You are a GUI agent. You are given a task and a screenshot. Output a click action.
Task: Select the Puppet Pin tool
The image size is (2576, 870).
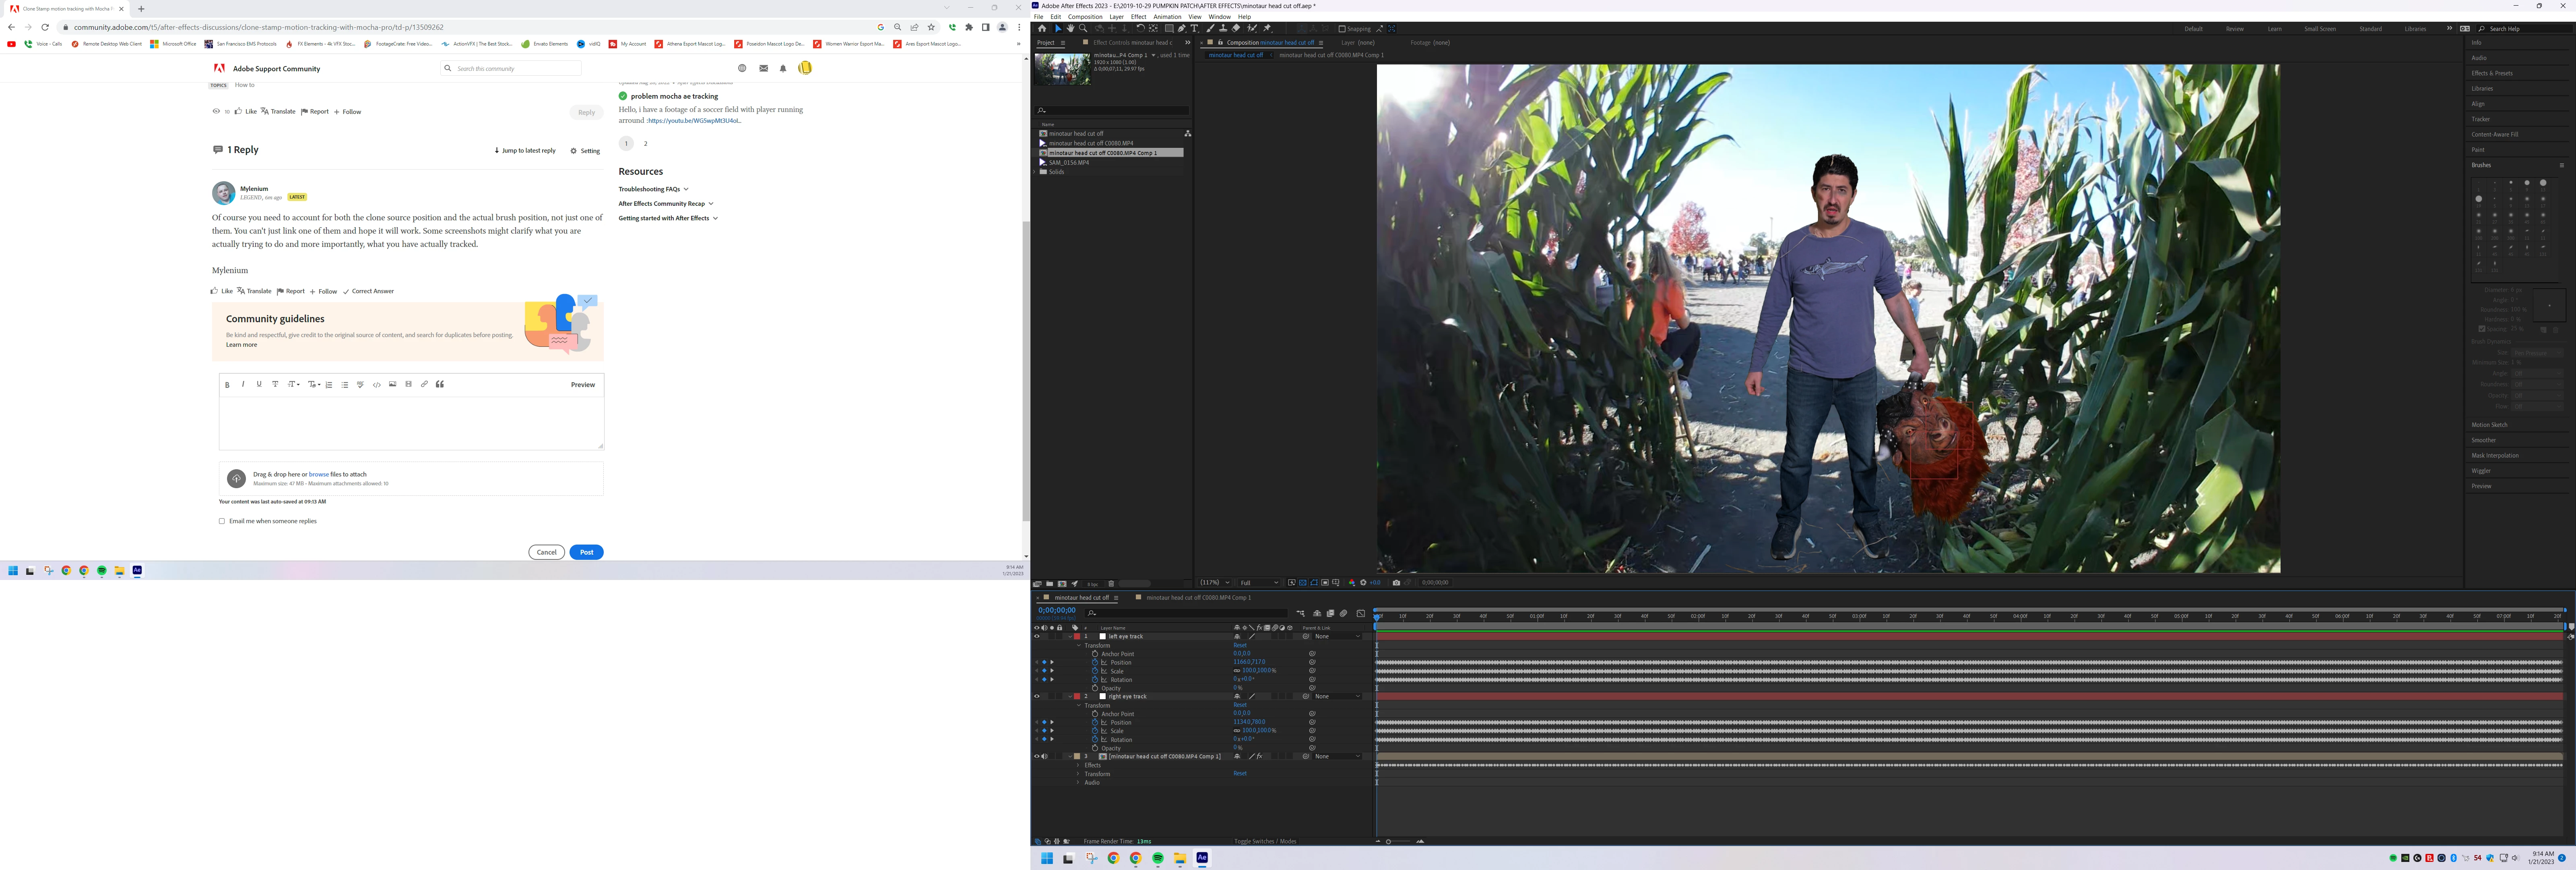pyautogui.click(x=1267, y=29)
